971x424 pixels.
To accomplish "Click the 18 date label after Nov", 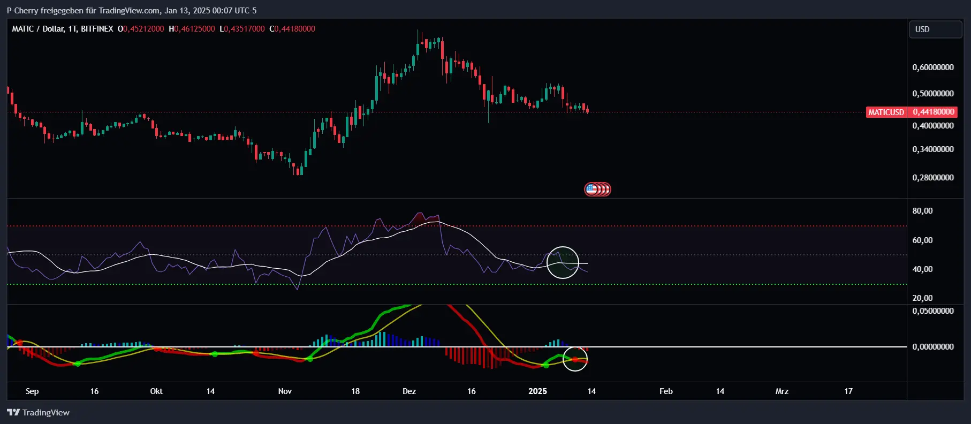I will pos(355,391).
